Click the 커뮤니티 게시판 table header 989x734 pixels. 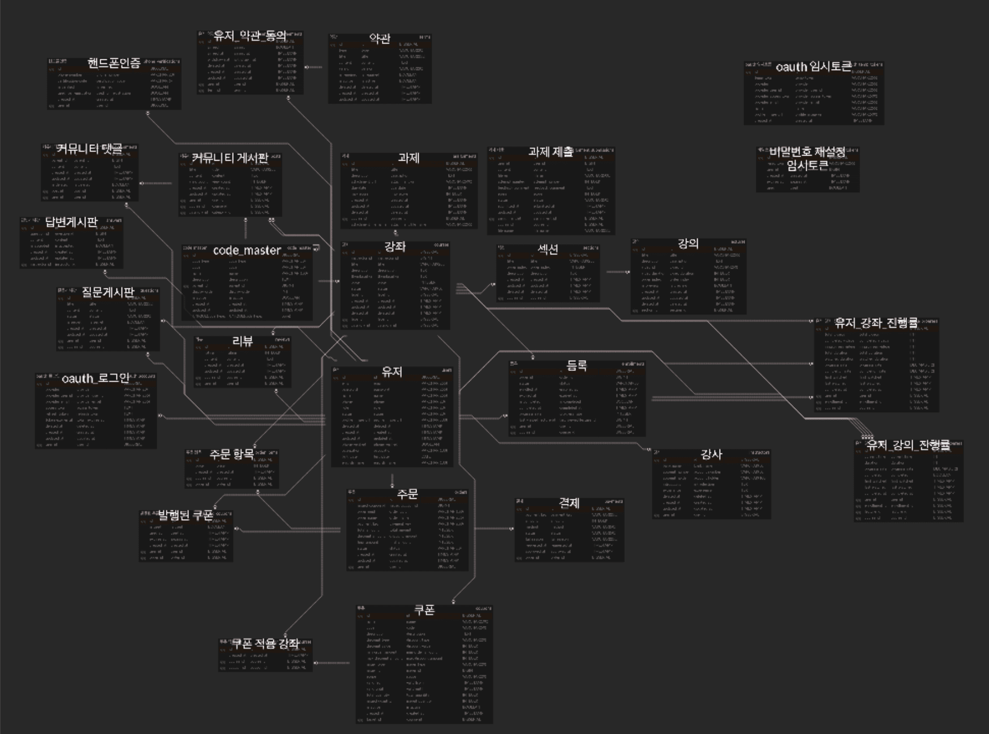click(230, 158)
